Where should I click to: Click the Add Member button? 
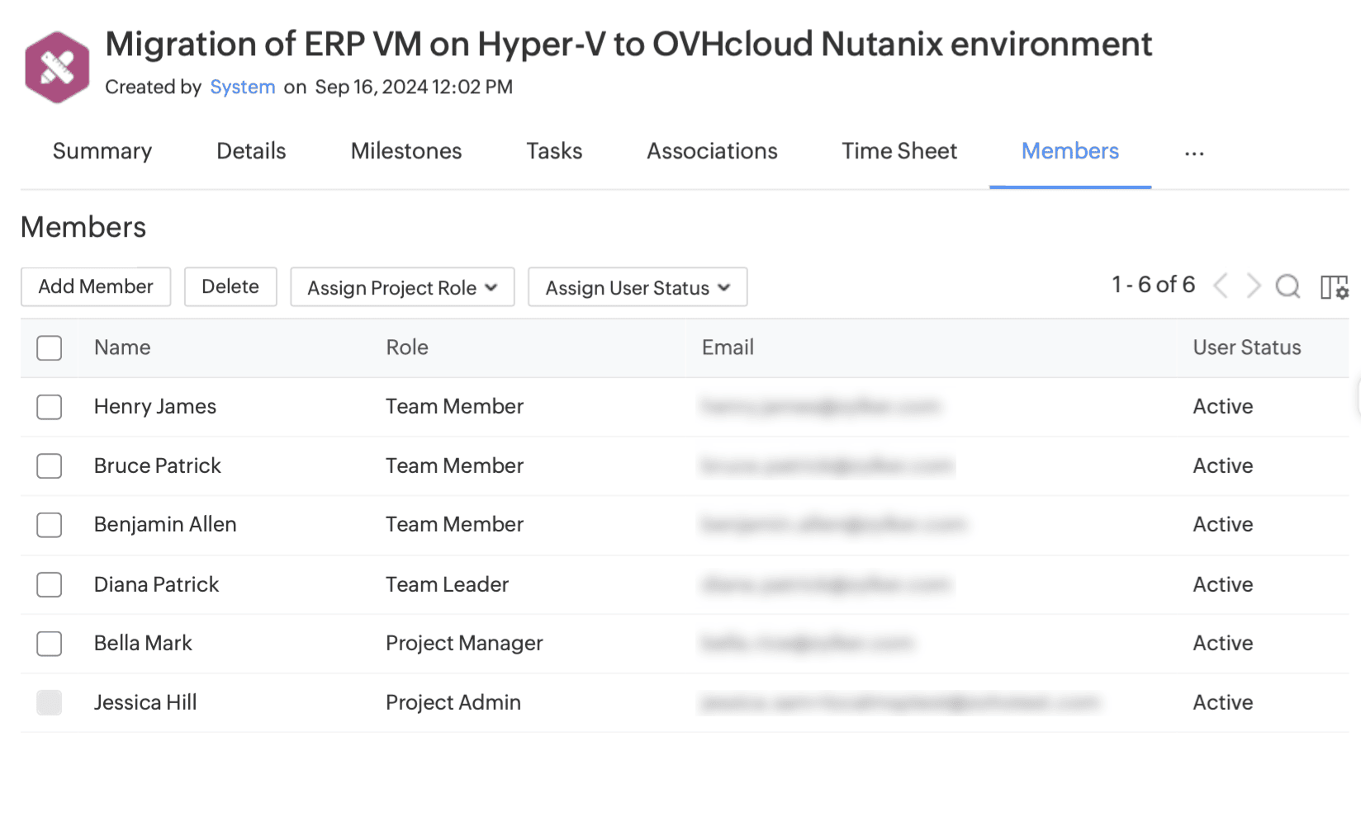96,286
